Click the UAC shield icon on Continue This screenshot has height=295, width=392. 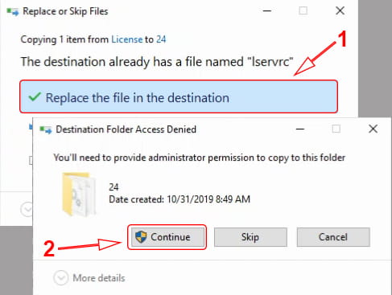click(141, 237)
